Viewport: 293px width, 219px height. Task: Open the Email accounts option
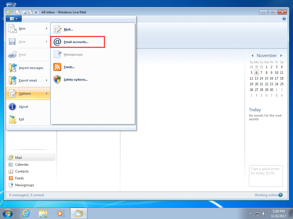point(77,42)
